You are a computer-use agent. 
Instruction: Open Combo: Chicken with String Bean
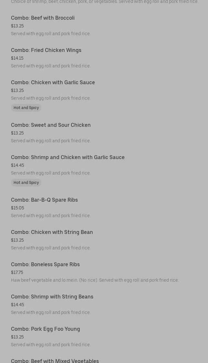coord(52,232)
